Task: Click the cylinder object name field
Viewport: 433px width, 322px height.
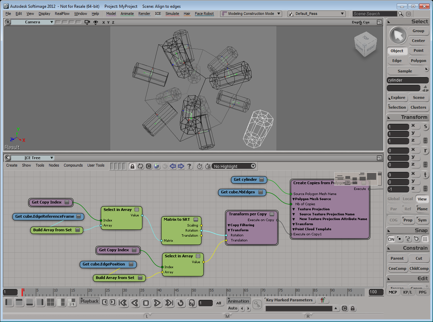Action: coord(408,80)
